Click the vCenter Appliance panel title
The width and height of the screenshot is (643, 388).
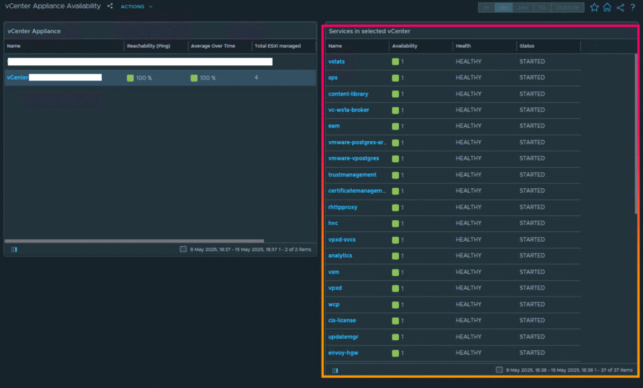pyautogui.click(x=34, y=31)
